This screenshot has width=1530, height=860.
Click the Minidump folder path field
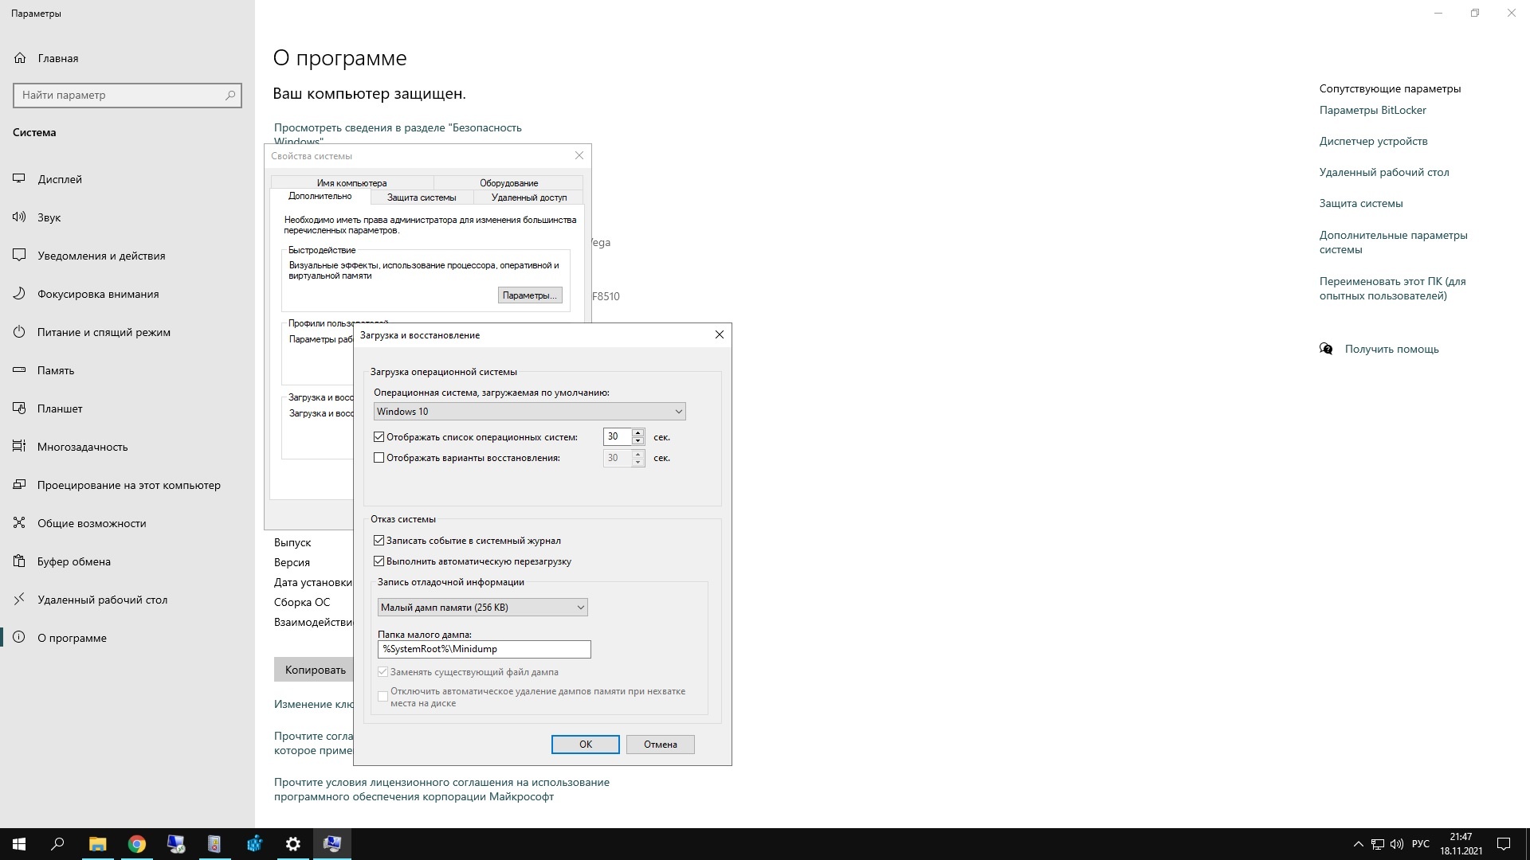484,649
